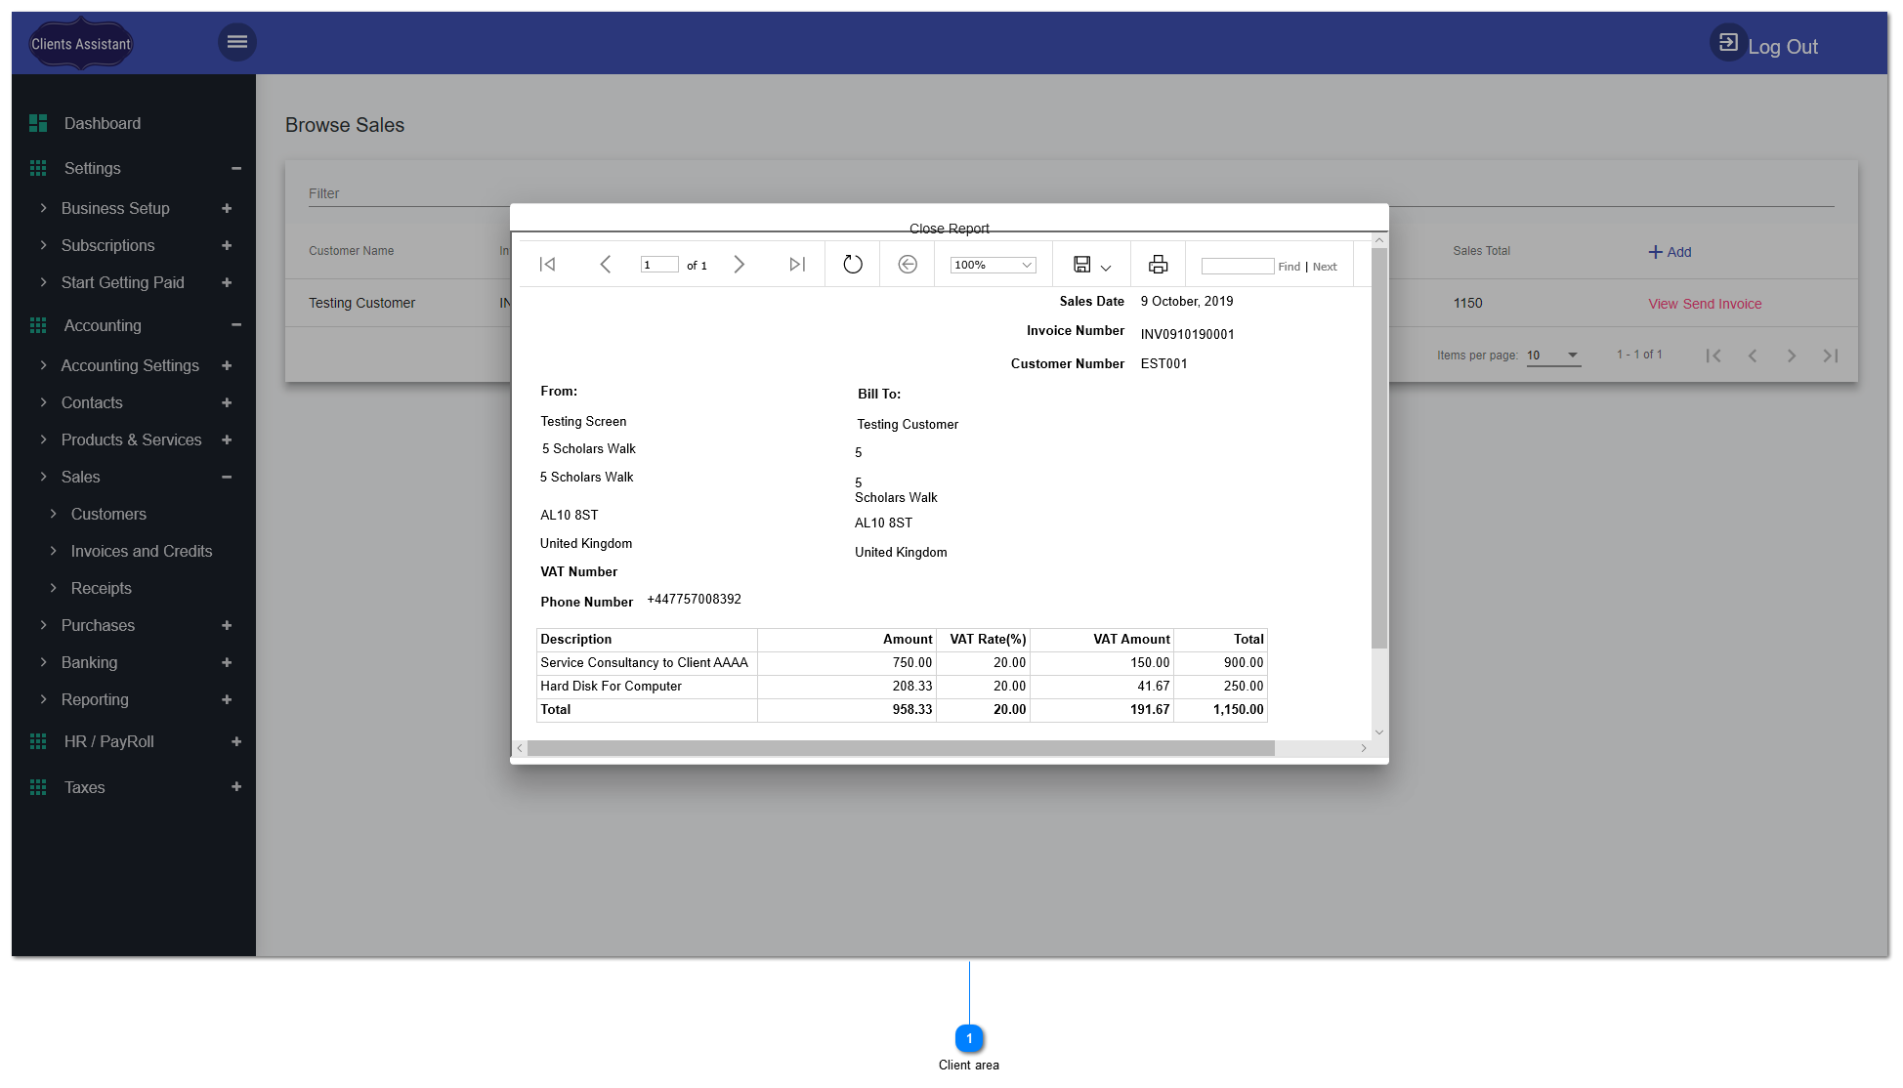Click inside the Find search box

pyautogui.click(x=1237, y=265)
